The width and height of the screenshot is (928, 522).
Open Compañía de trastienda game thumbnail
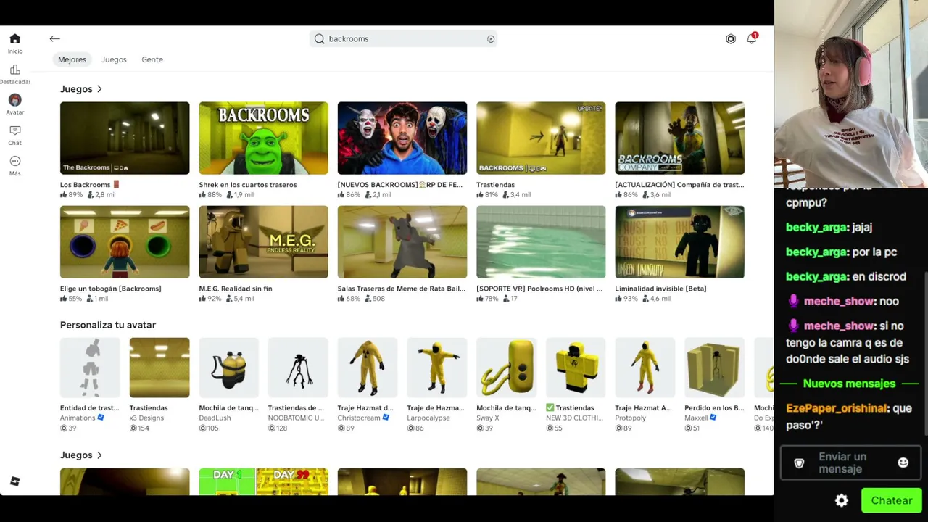coord(679,138)
